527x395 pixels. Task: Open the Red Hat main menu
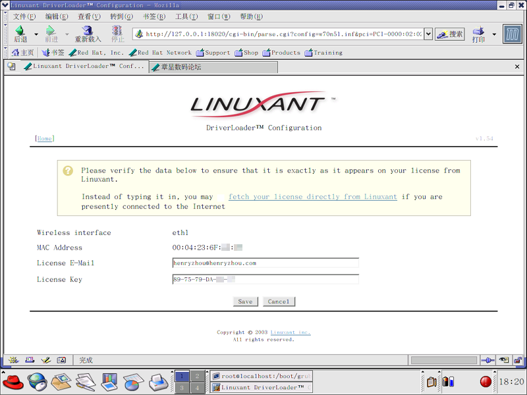click(13, 382)
